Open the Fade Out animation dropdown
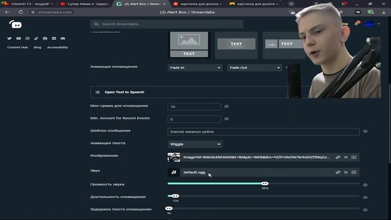 (x=255, y=68)
